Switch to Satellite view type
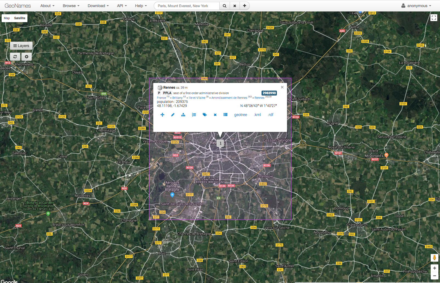The image size is (440, 283). [x=20, y=18]
